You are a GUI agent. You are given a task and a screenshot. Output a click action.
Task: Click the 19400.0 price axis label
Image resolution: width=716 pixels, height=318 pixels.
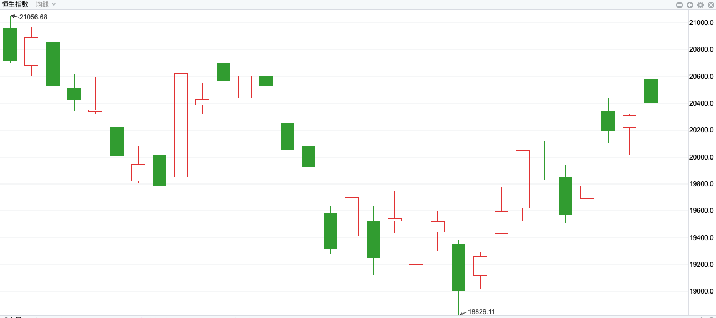702,238
